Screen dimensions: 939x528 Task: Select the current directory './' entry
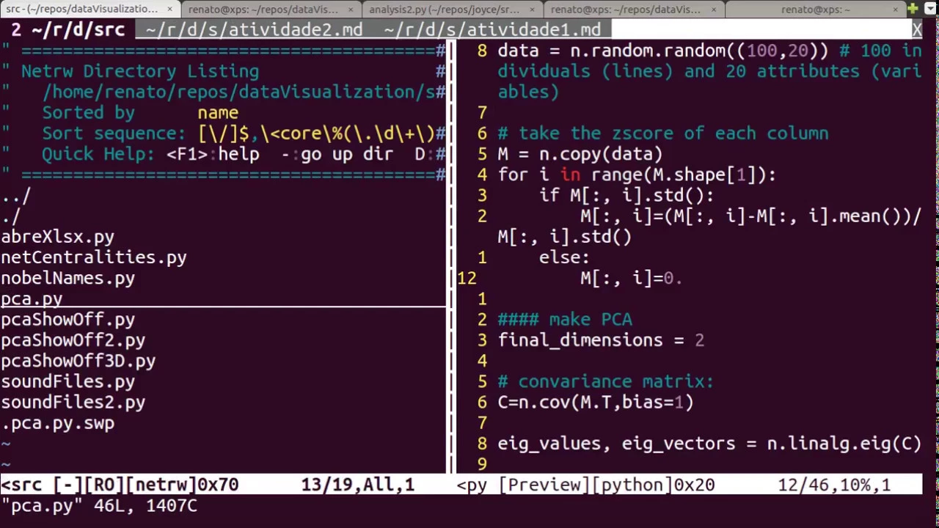pyautogui.click(x=10, y=216)
